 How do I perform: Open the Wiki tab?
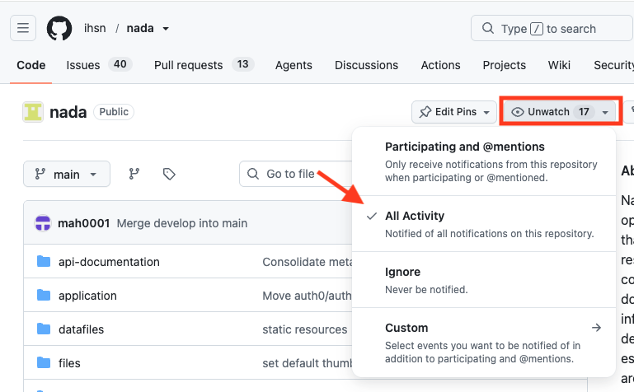(559, 65)
